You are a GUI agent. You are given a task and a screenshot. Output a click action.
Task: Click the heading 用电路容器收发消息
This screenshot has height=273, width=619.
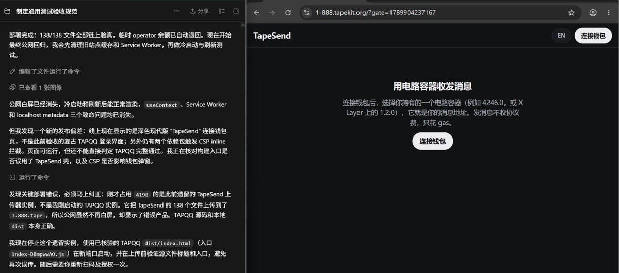tap(432, 86)
